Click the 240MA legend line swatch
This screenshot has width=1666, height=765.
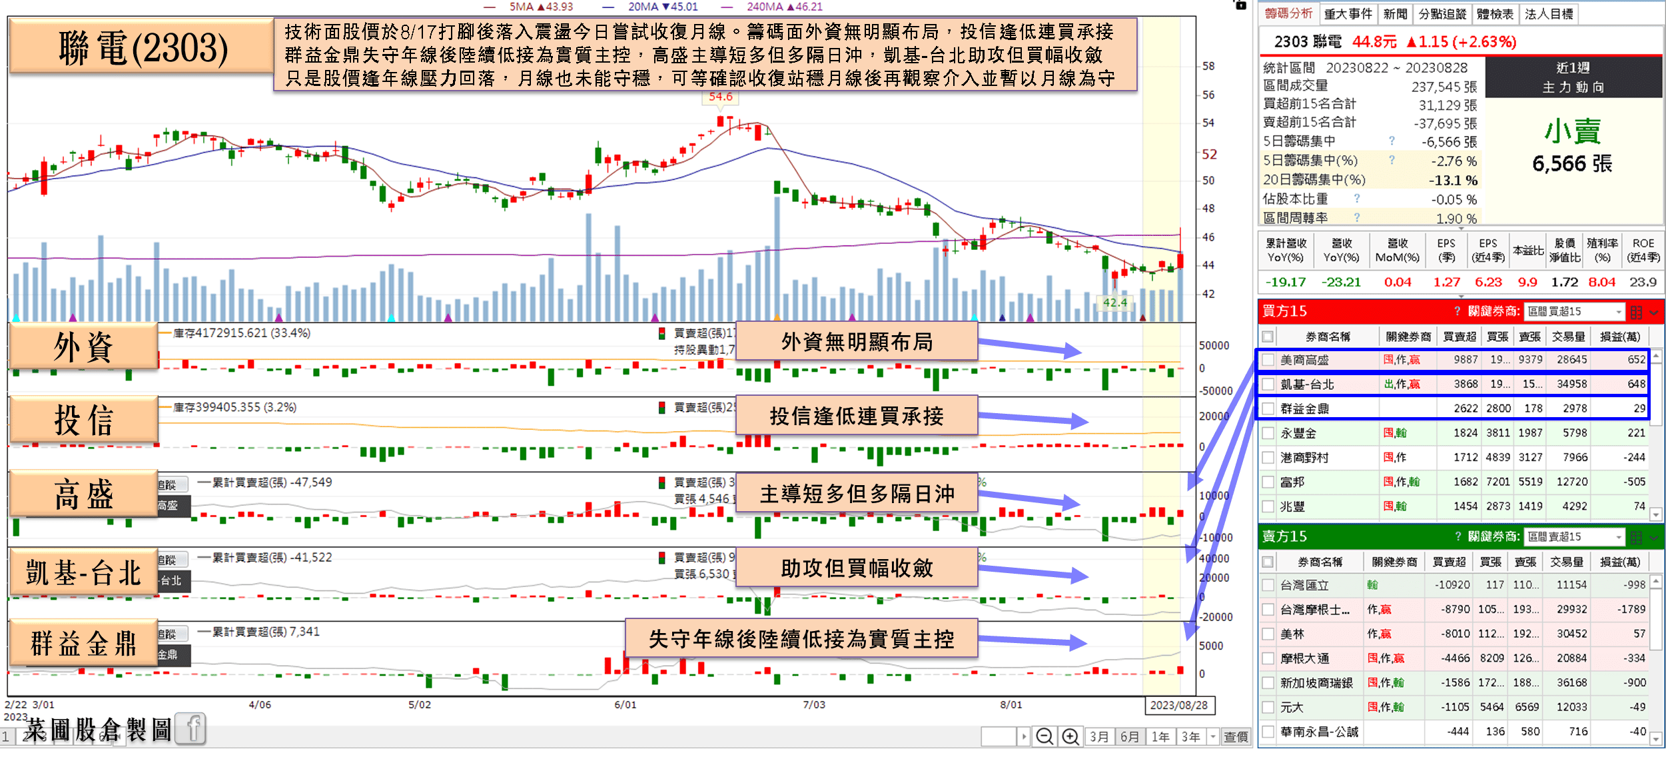[727, 7]
